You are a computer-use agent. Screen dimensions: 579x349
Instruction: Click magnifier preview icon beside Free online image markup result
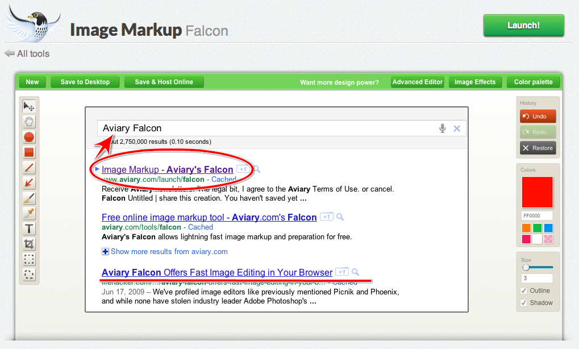pos(340,217)
